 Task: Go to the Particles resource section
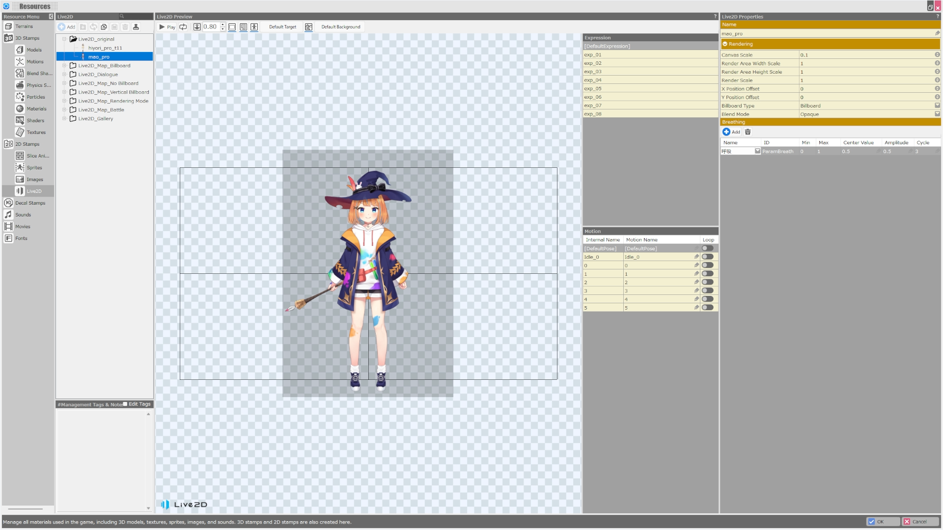[35, 97]
